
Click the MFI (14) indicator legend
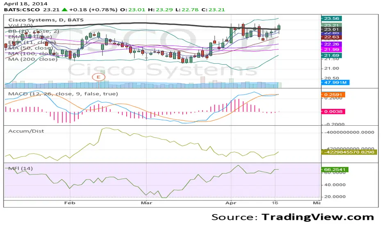(20, 168)
